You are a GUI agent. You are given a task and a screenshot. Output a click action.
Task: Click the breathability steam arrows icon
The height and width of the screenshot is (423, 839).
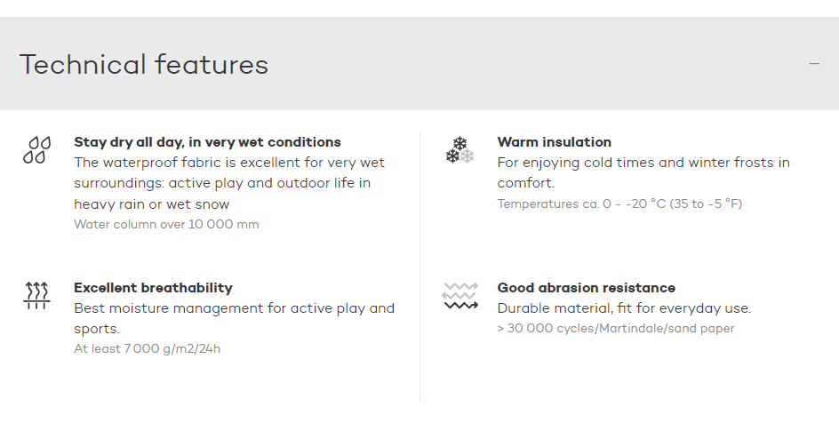[36, 296]
